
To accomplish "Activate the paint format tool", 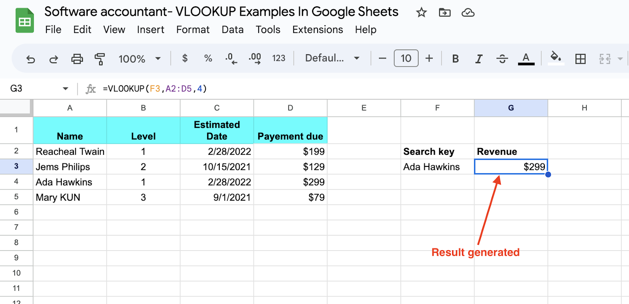I will (100, 59).
